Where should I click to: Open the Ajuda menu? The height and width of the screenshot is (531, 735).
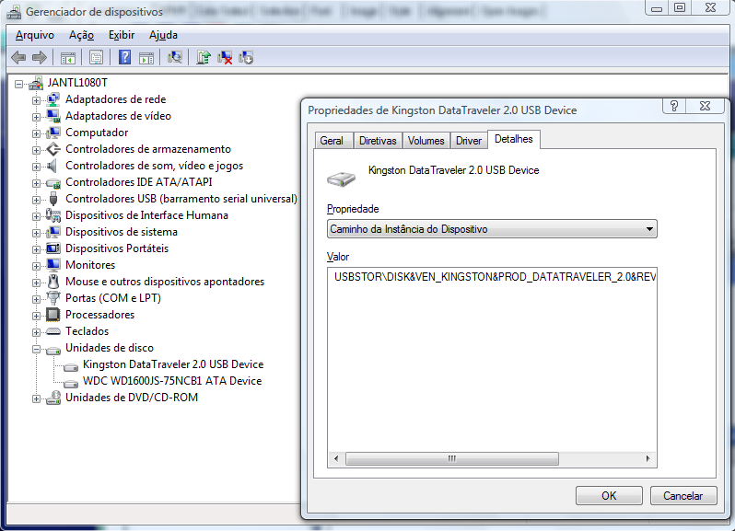[x=163, y=35]
